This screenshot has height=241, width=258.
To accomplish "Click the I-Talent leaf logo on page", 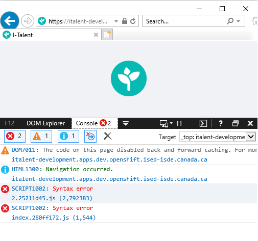I will (x=129, y=78).
